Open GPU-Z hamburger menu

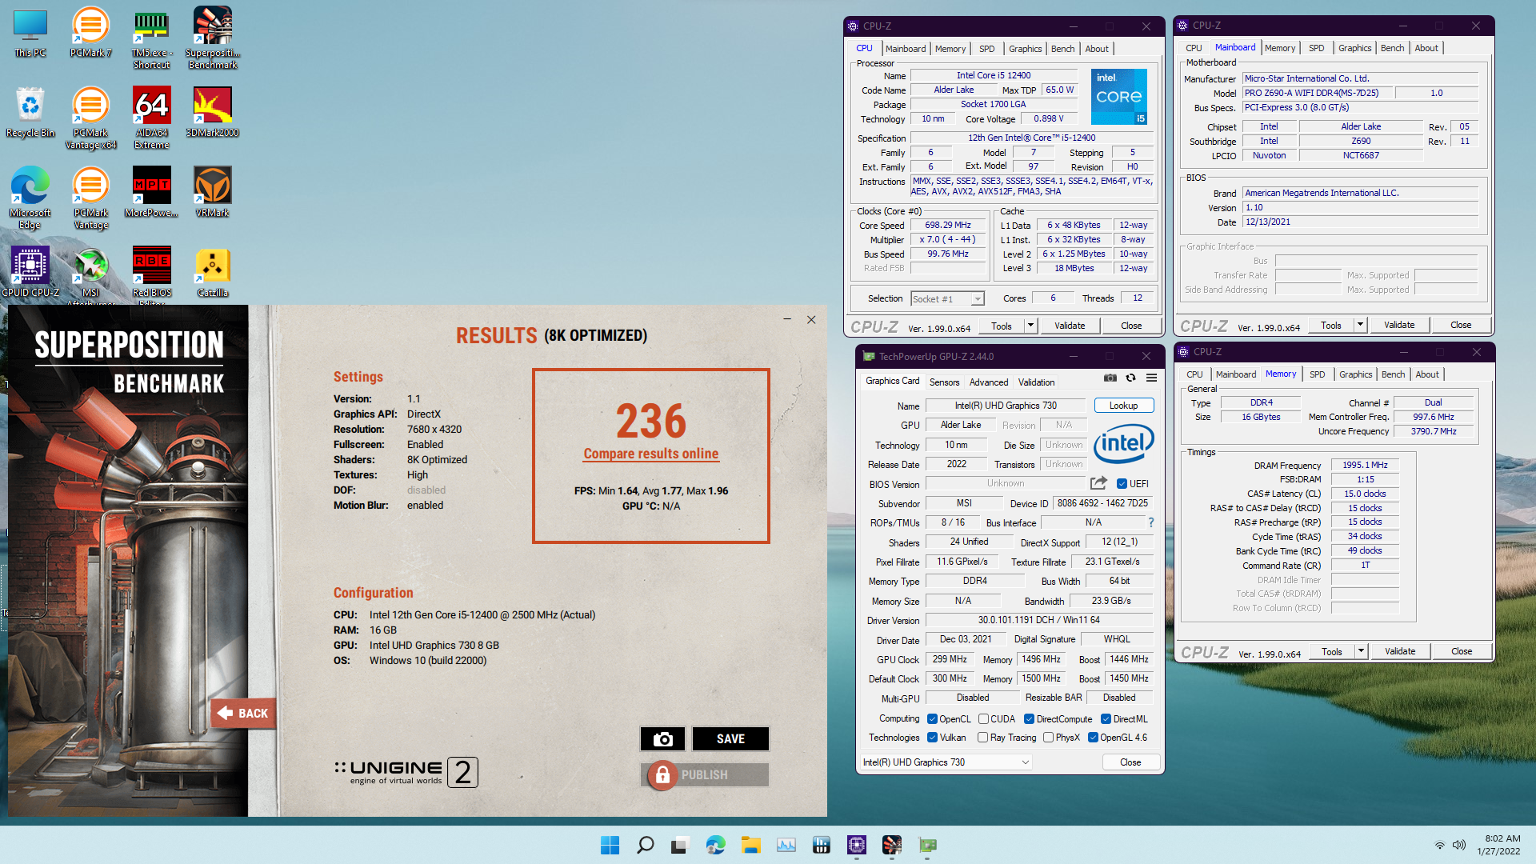click(1151, 378)
